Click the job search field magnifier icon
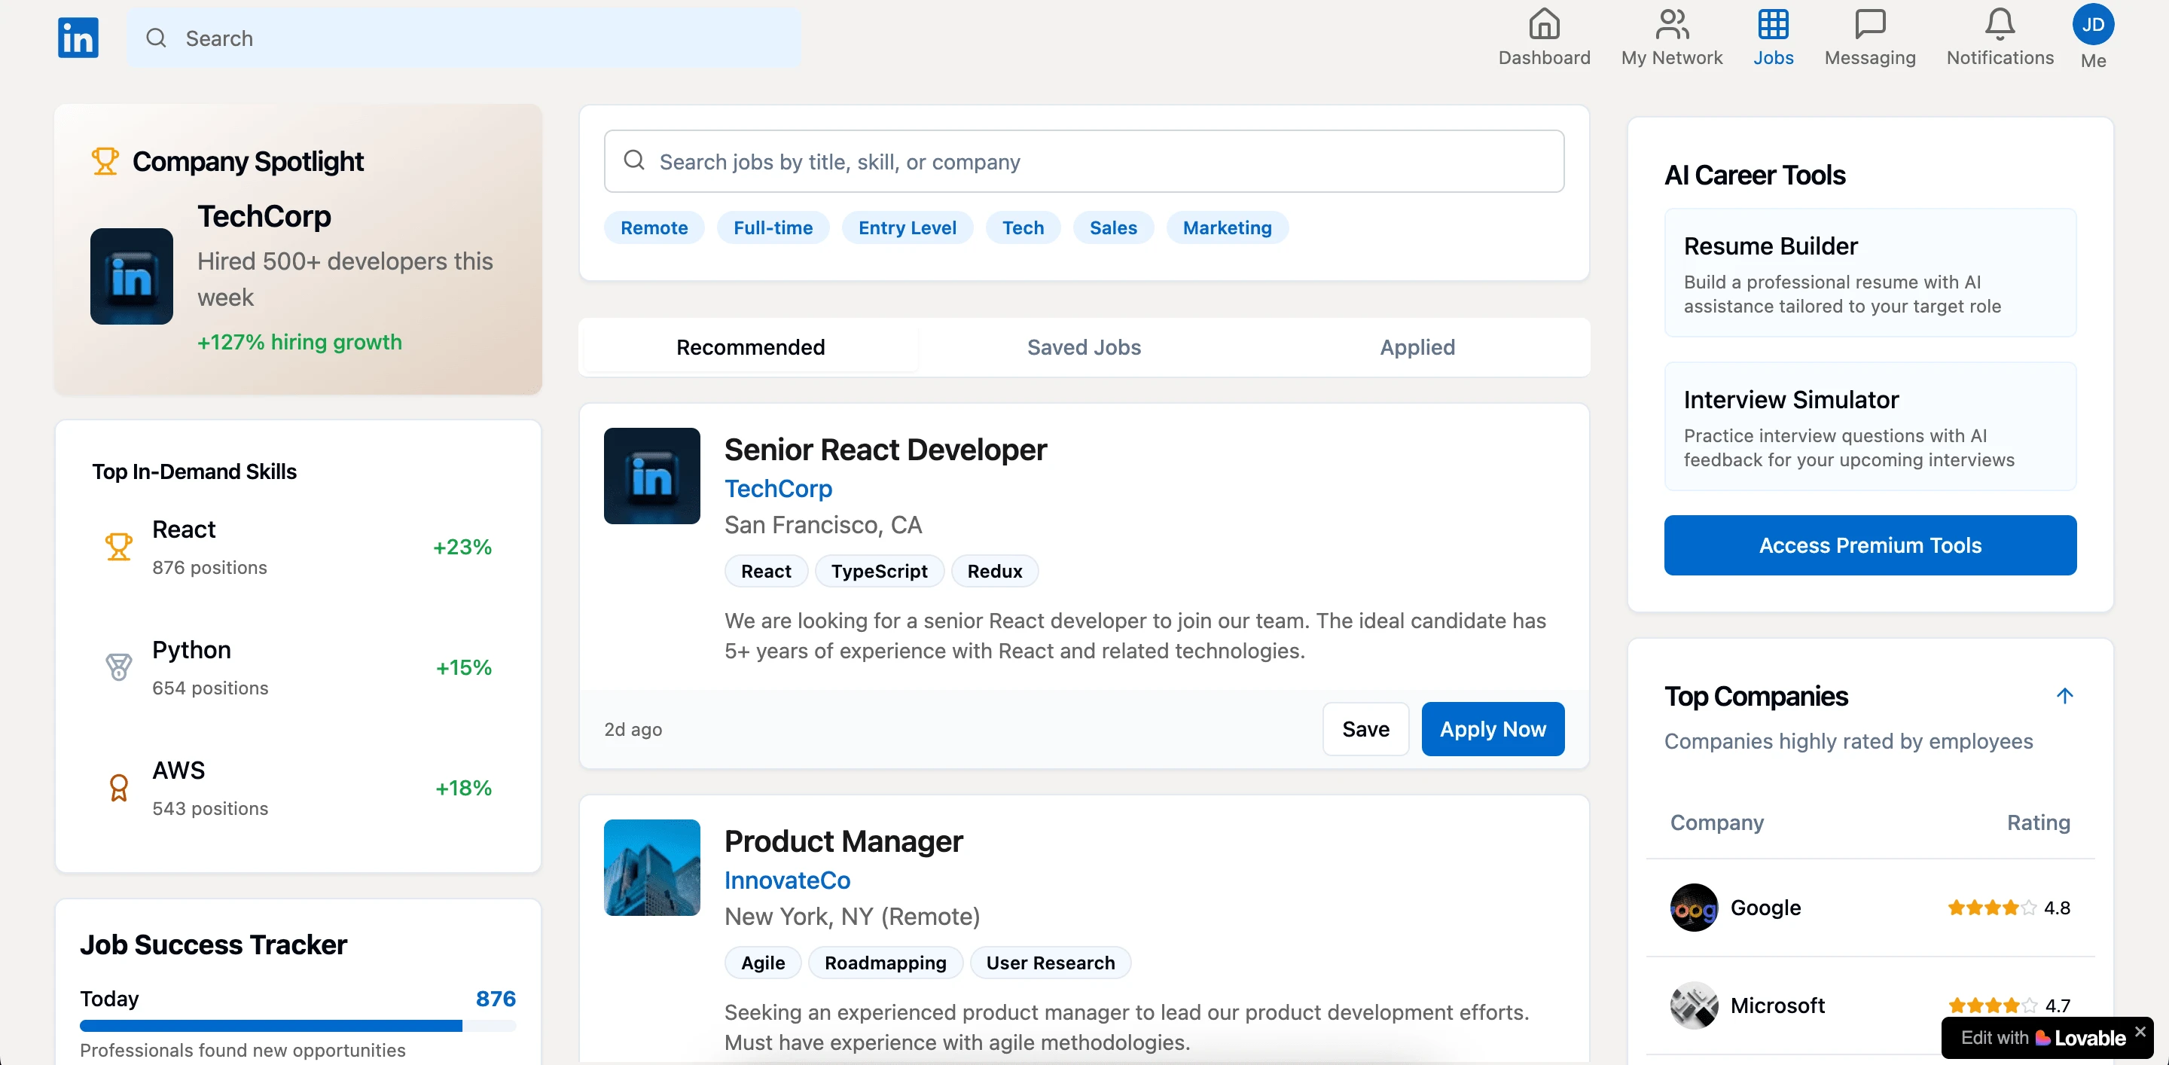Image resolution: width=2169 pixels, height=1065 pixels. pos(634,160)
